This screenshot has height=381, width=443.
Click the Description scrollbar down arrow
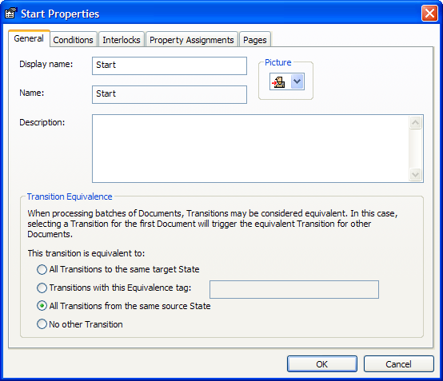416,174
